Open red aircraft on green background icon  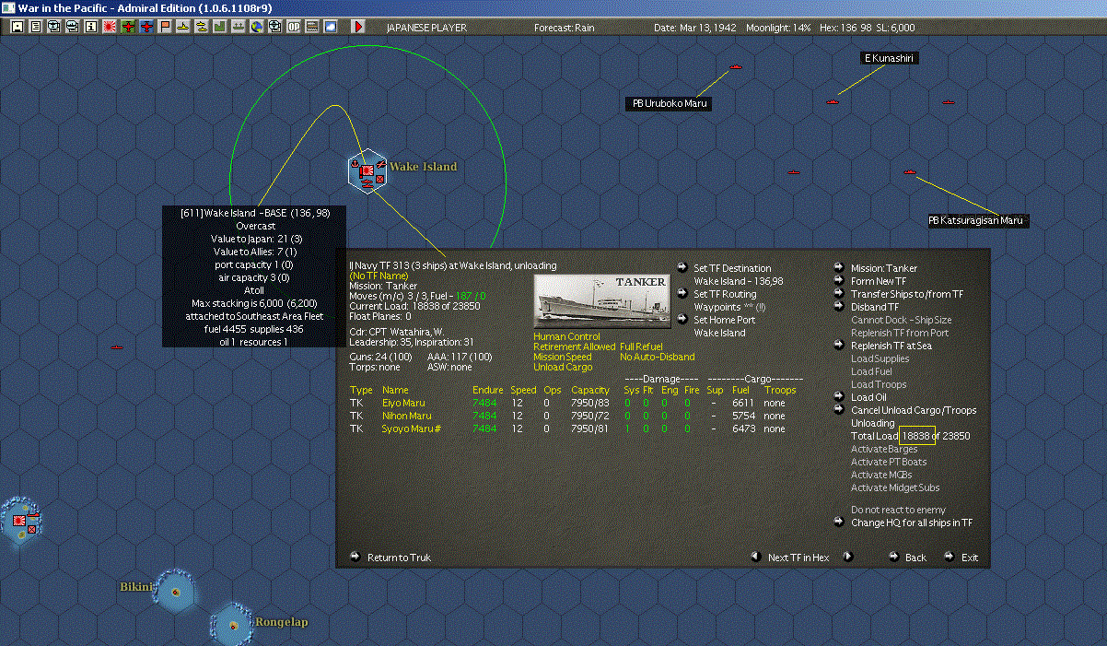point(128,28)
